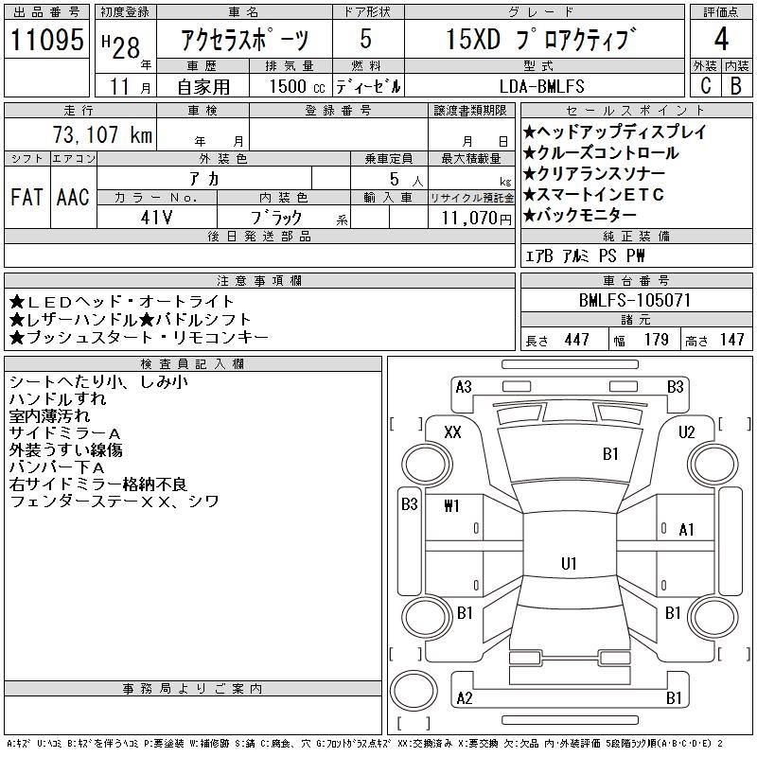Click the スマートインETC sales point

click(x=593, y=194)
